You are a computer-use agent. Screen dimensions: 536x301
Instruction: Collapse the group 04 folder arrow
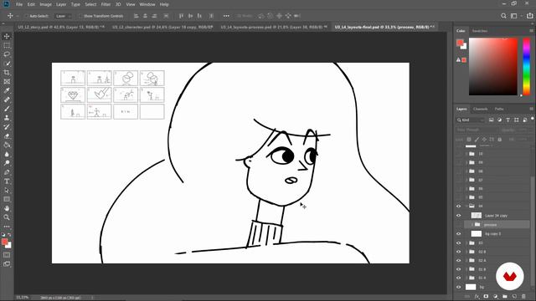pos(467,207)
